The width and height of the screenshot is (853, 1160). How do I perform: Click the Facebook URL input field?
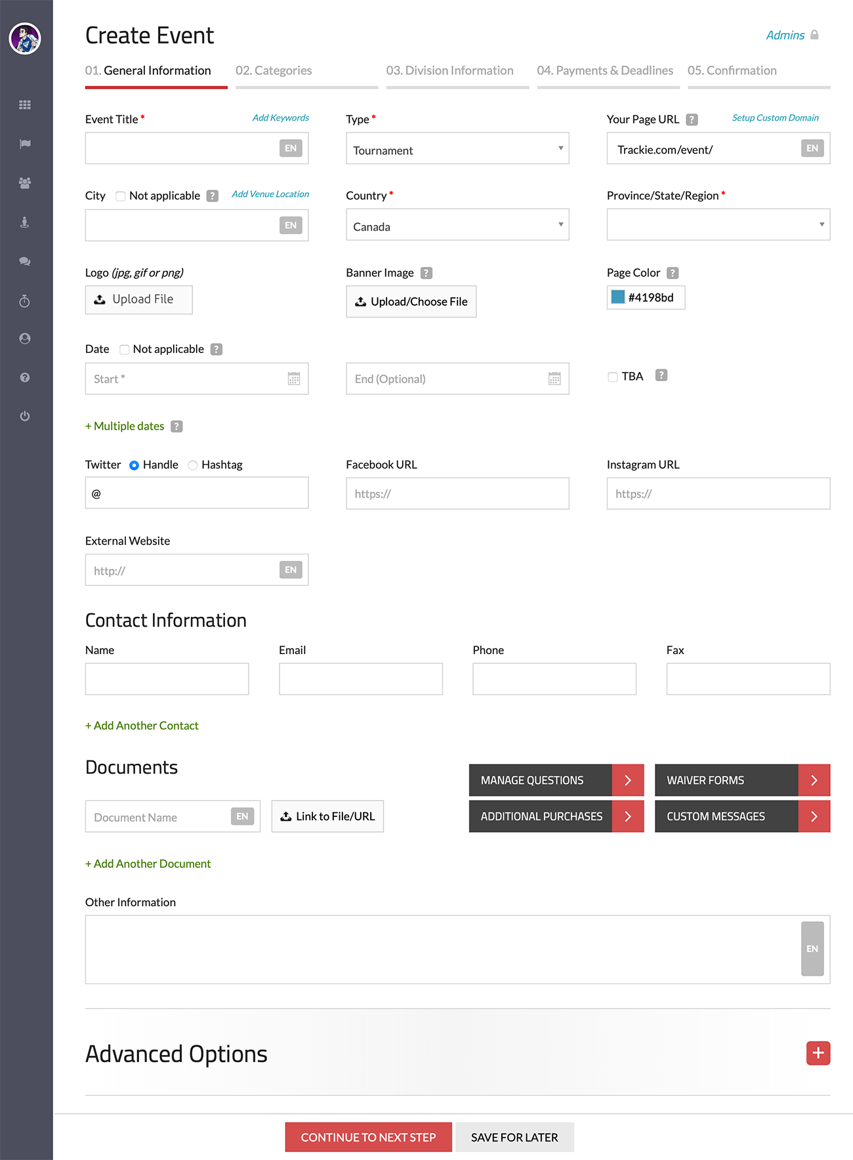pyautogui.click(x=457, y=493)
